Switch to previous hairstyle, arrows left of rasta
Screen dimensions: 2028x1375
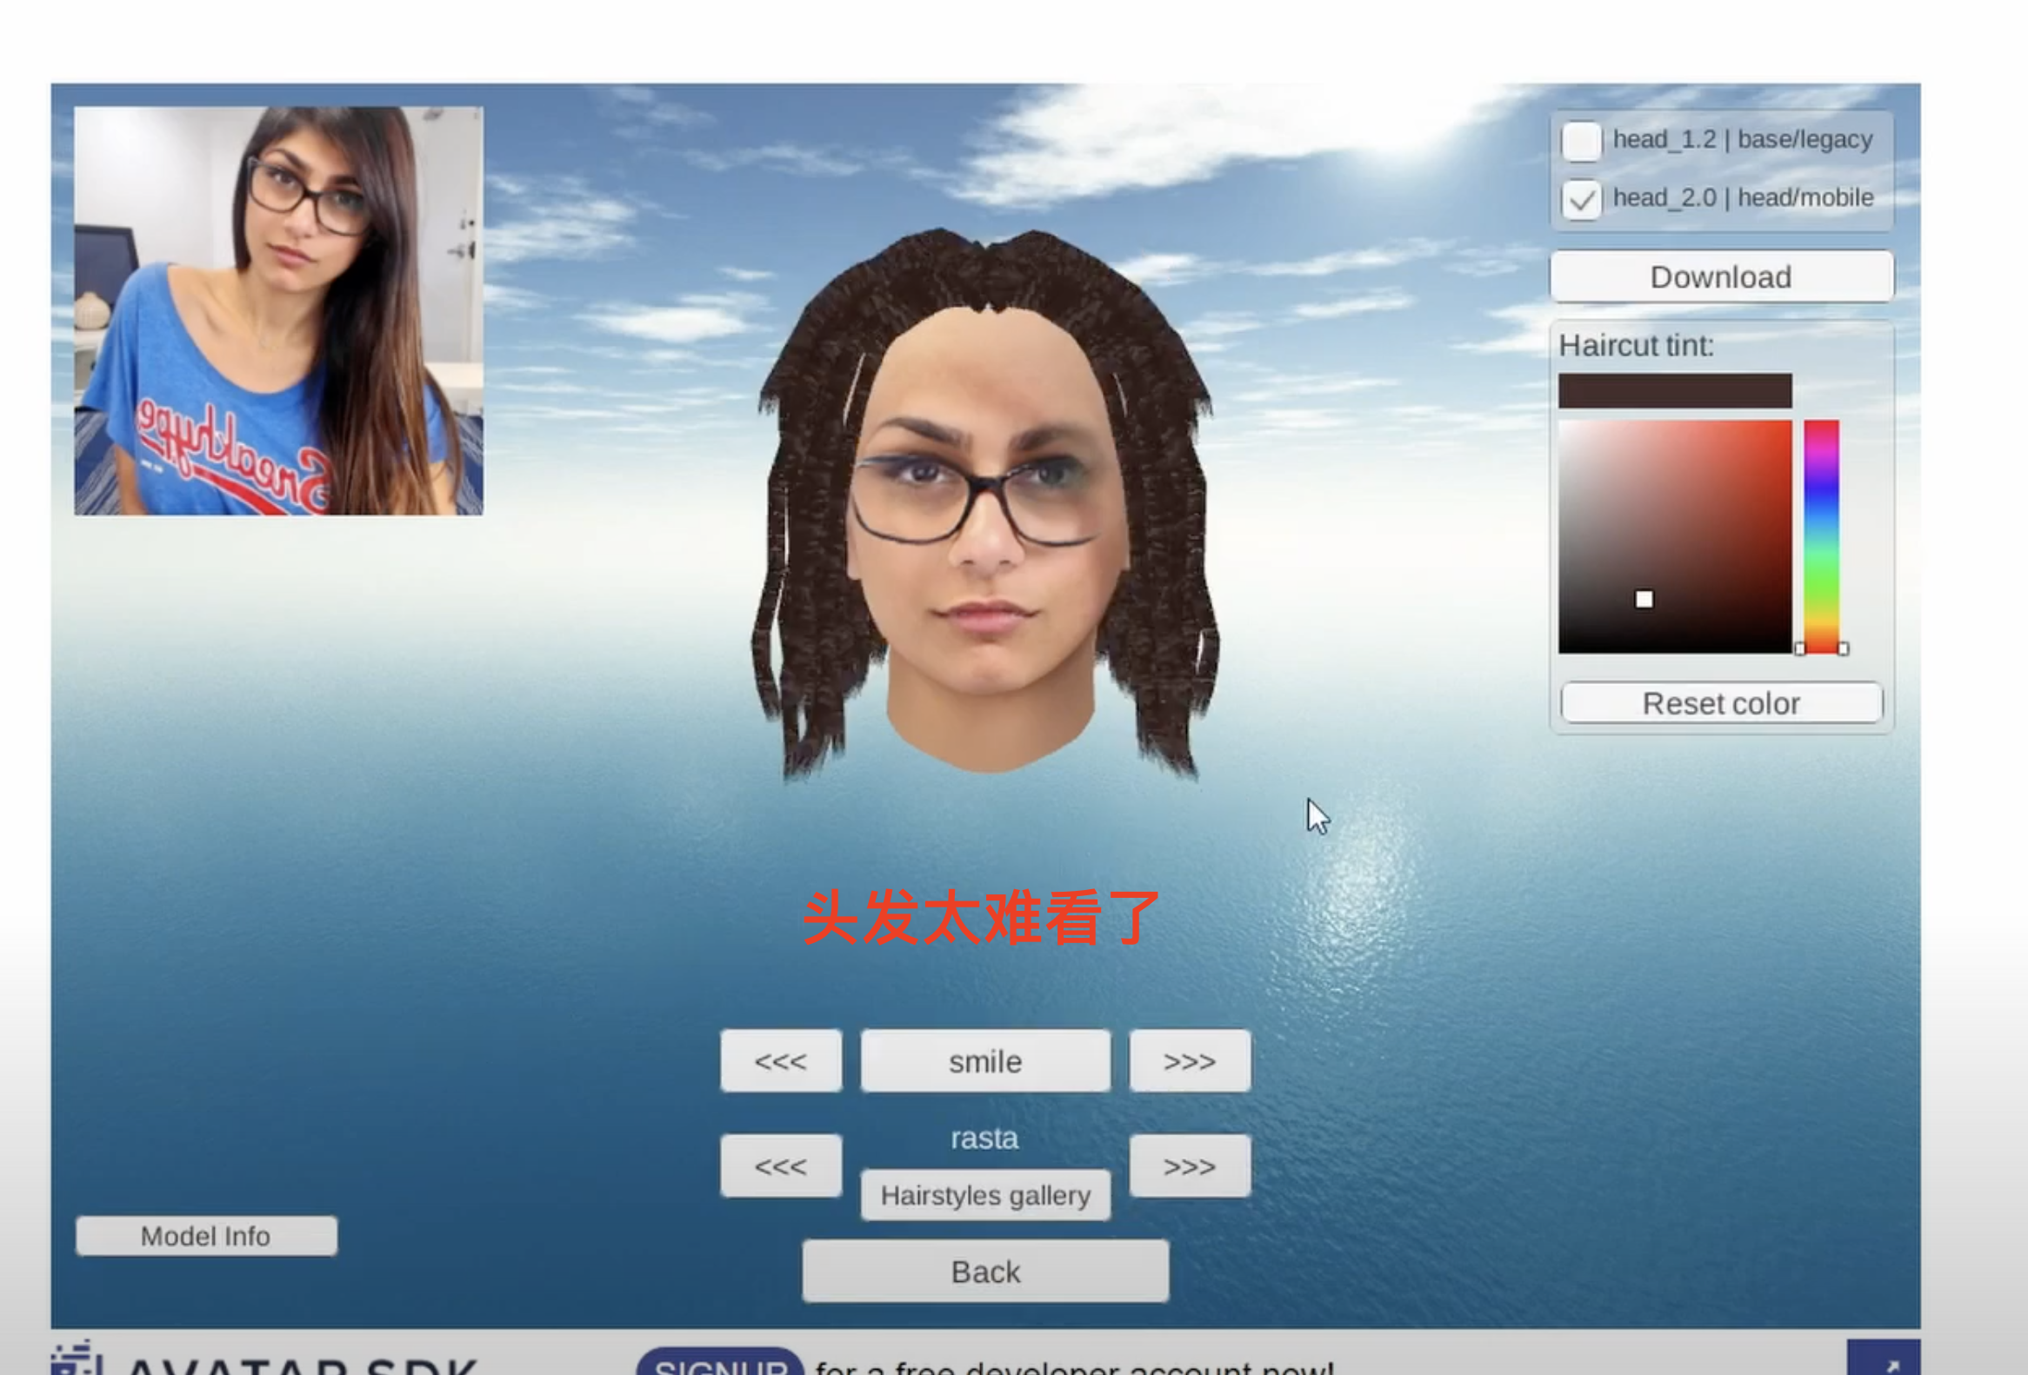780,1165
